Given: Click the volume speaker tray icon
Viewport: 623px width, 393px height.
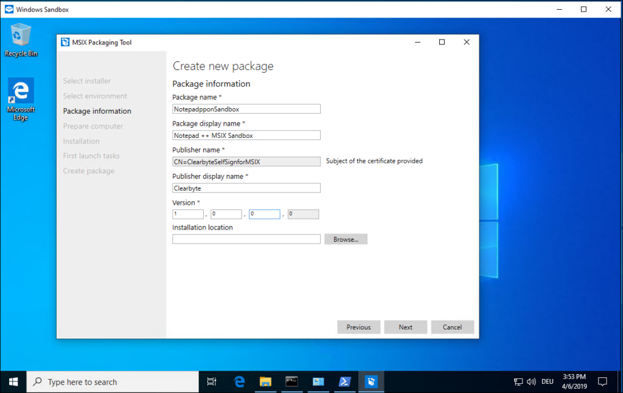Looking at the screenshot, I should click(x=531, y=382).
